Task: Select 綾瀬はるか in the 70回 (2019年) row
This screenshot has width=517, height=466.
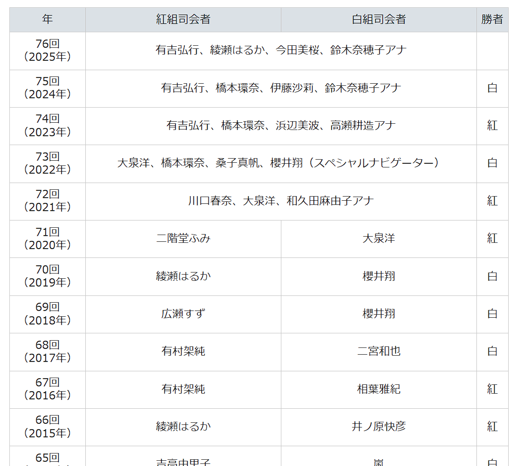Action: pos(183,276)
